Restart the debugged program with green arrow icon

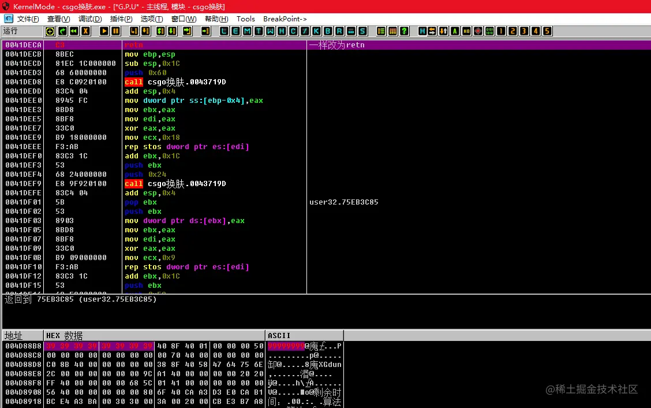tap(62, 31)
